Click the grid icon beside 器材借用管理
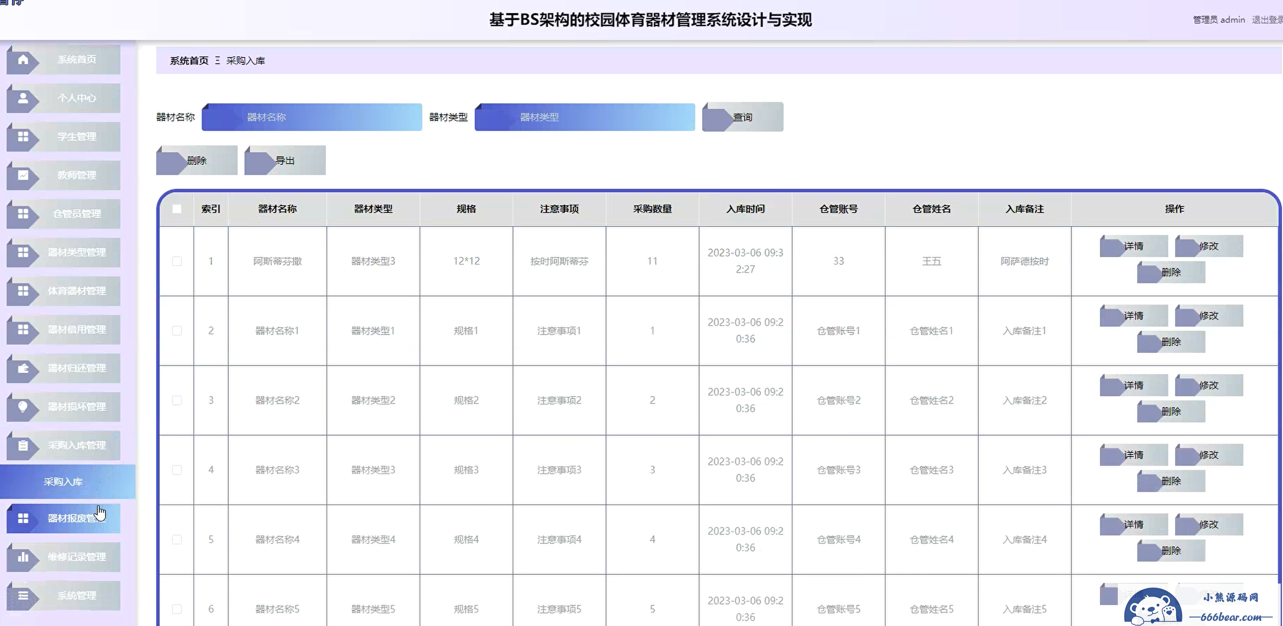1283x626 pixels. 23,330
